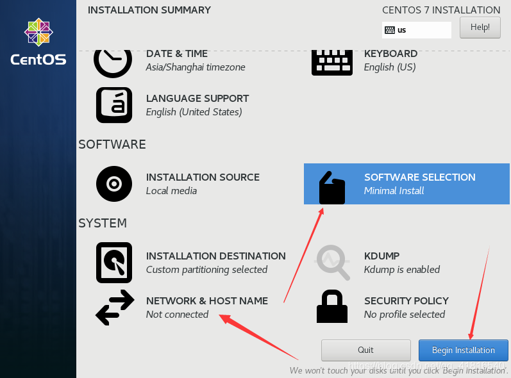The width and height of the screenshot is (511, 378).
Task: Click Minimal Install text
Action: pos(394,191)
